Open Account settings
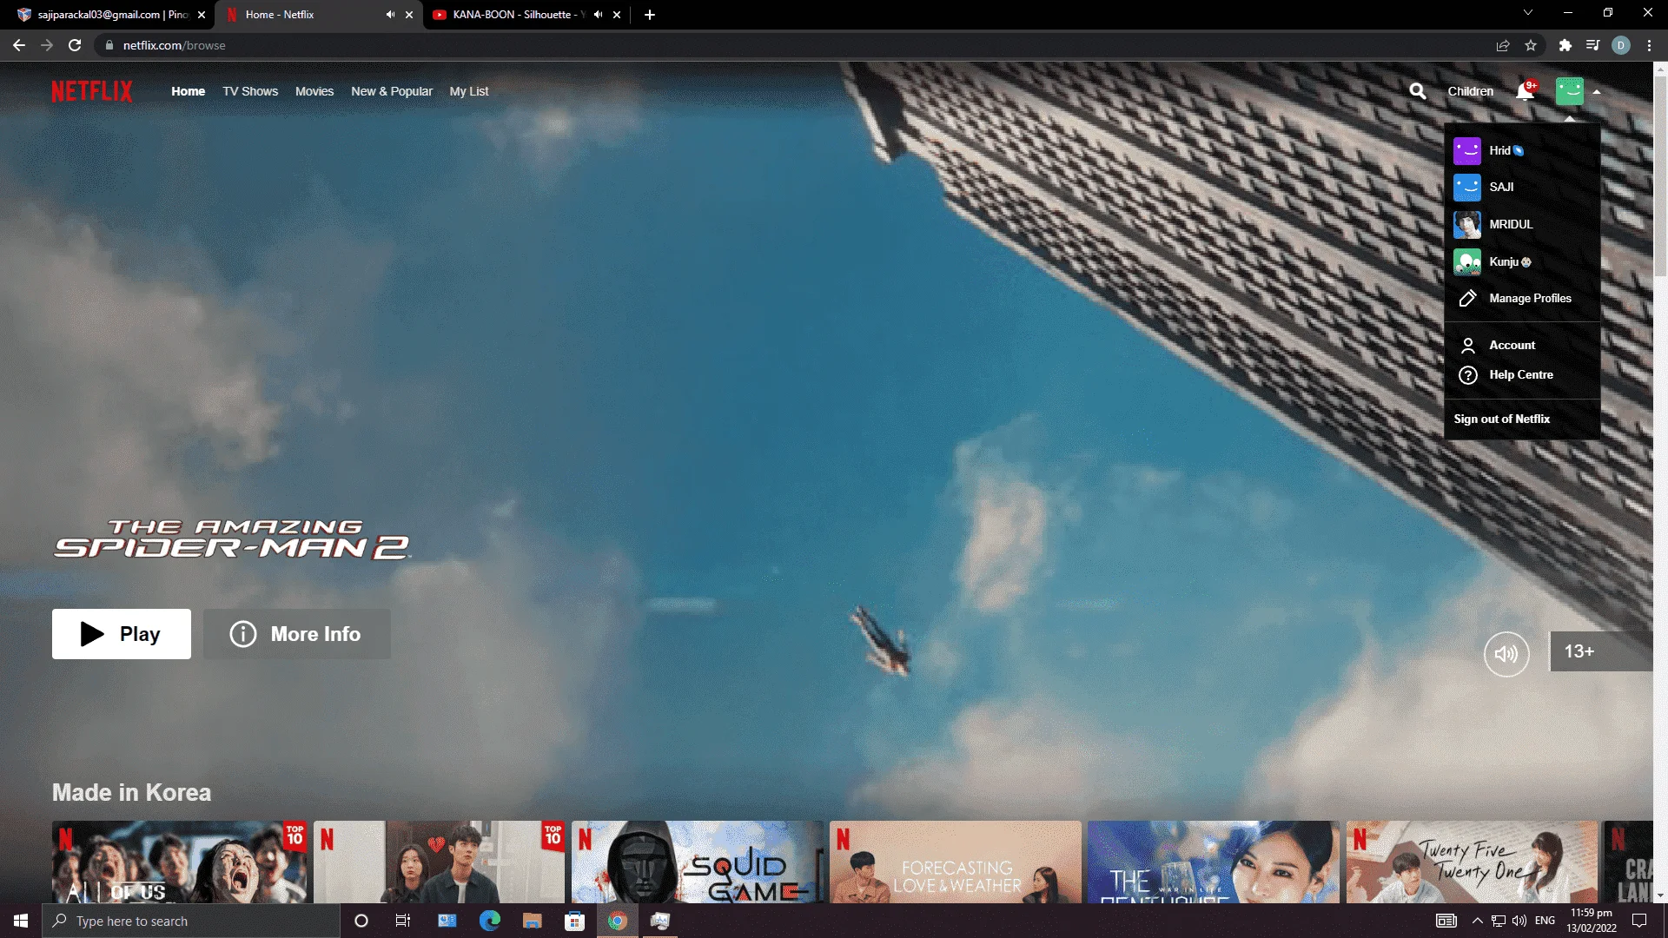 (1512, 346)
